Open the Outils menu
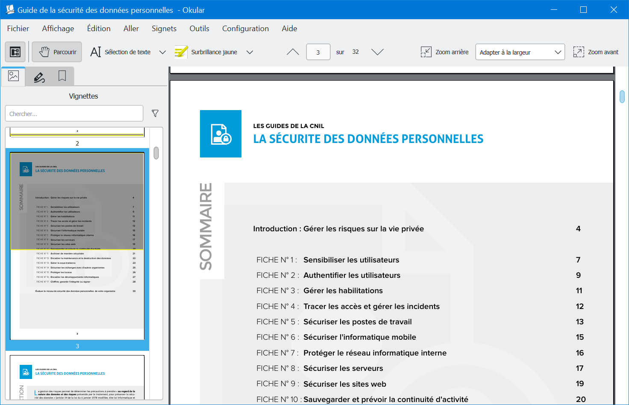 click(200, 29)
